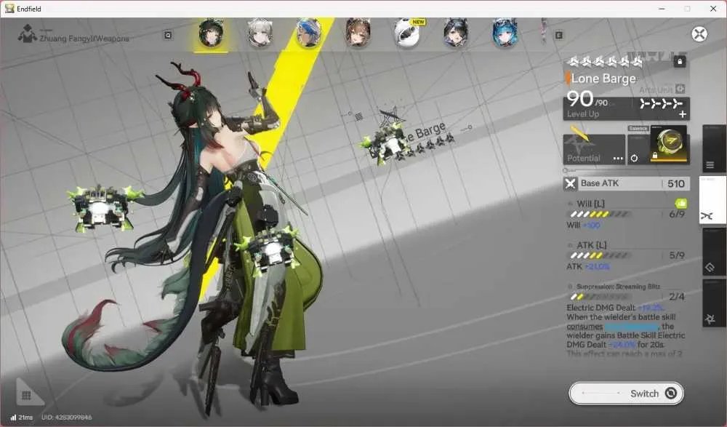
Task: Toggle the weapon lock icon
Action: pos(680,61)
